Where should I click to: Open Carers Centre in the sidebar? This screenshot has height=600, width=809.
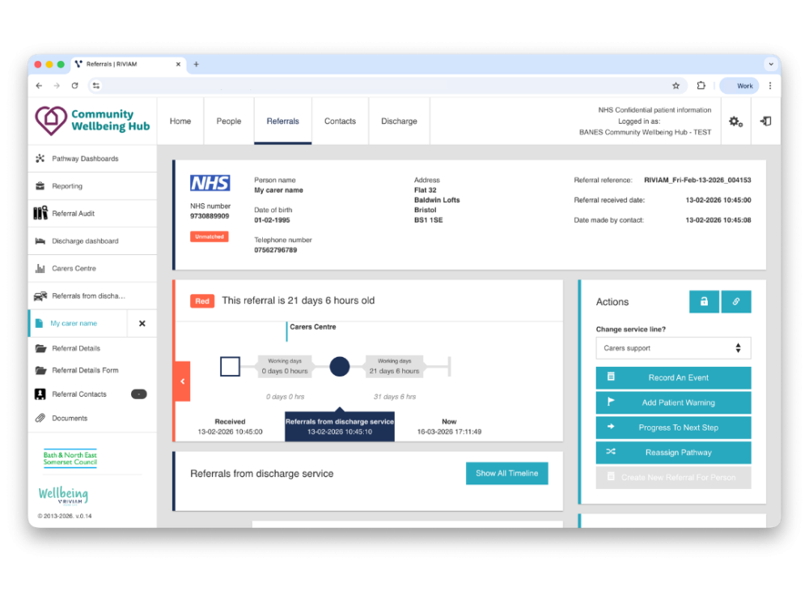(74, 269)
